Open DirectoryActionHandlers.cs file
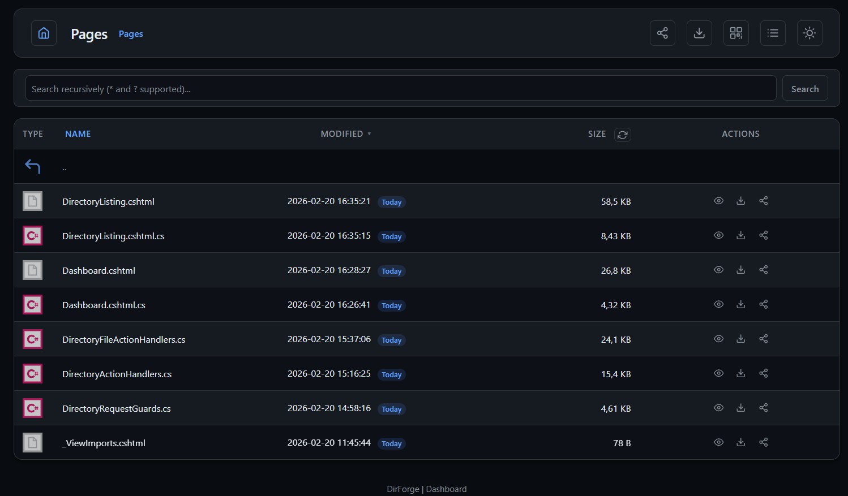The width and height of the screenshot is (848, 496). [117, 374]
